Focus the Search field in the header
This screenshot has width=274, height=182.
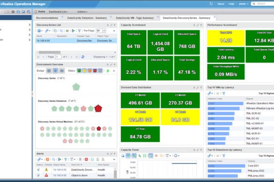click(263, 4)
